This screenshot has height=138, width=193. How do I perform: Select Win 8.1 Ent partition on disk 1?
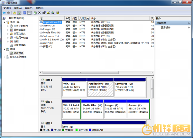coord(71,109)
